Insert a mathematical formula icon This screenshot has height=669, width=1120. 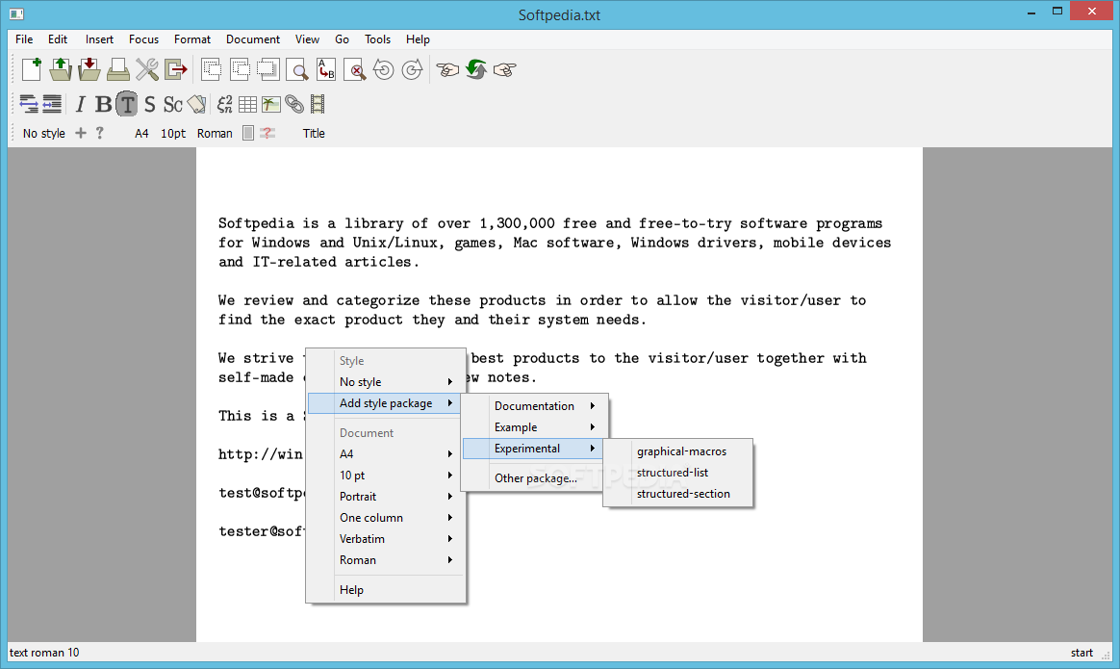224,104
